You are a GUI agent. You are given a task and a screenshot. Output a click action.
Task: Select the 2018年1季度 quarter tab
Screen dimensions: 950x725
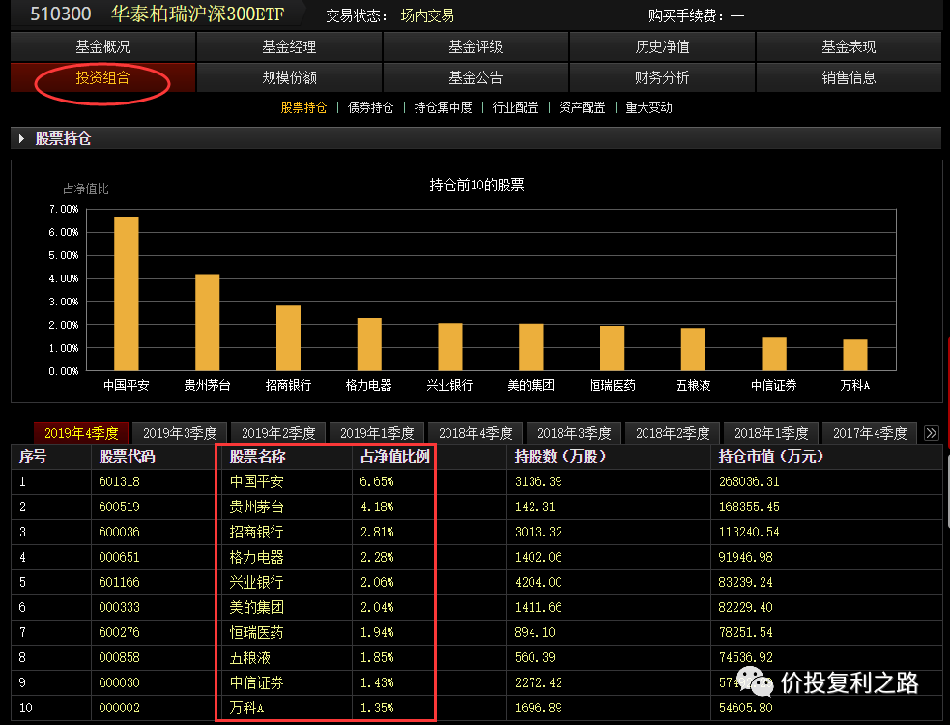771,433
